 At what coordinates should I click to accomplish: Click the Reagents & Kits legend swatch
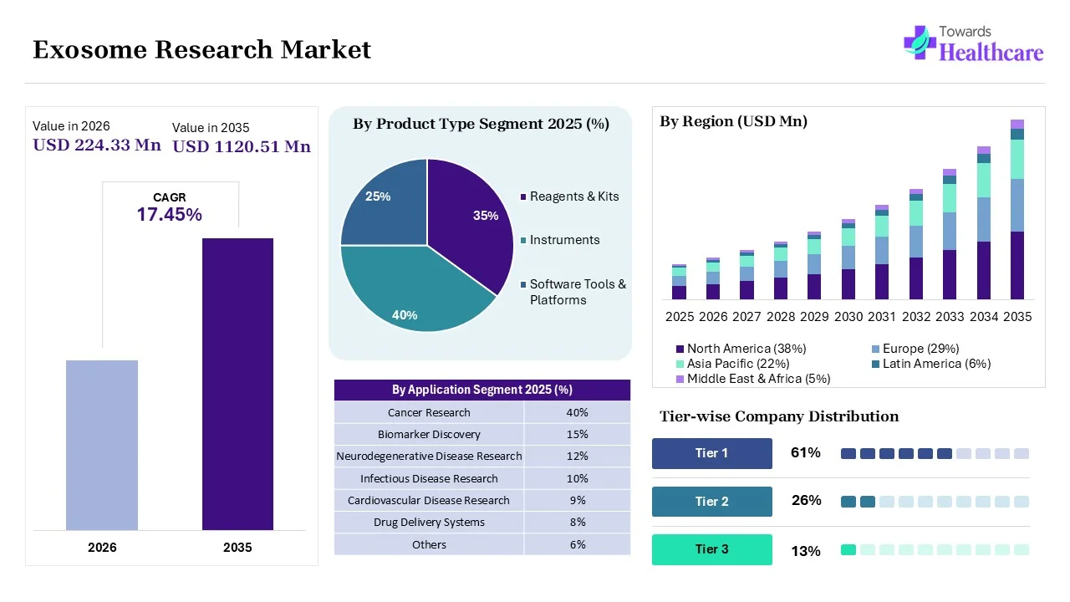pos(523,196)
